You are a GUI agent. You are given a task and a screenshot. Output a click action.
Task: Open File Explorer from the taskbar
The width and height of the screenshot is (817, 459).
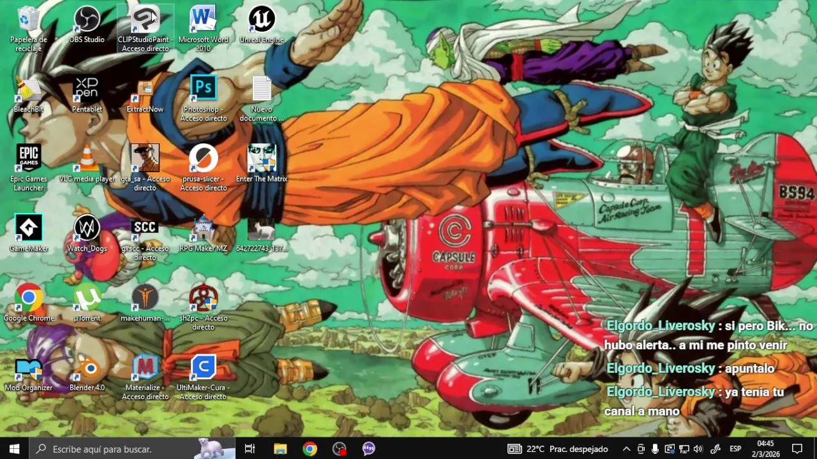pos(280,449)
